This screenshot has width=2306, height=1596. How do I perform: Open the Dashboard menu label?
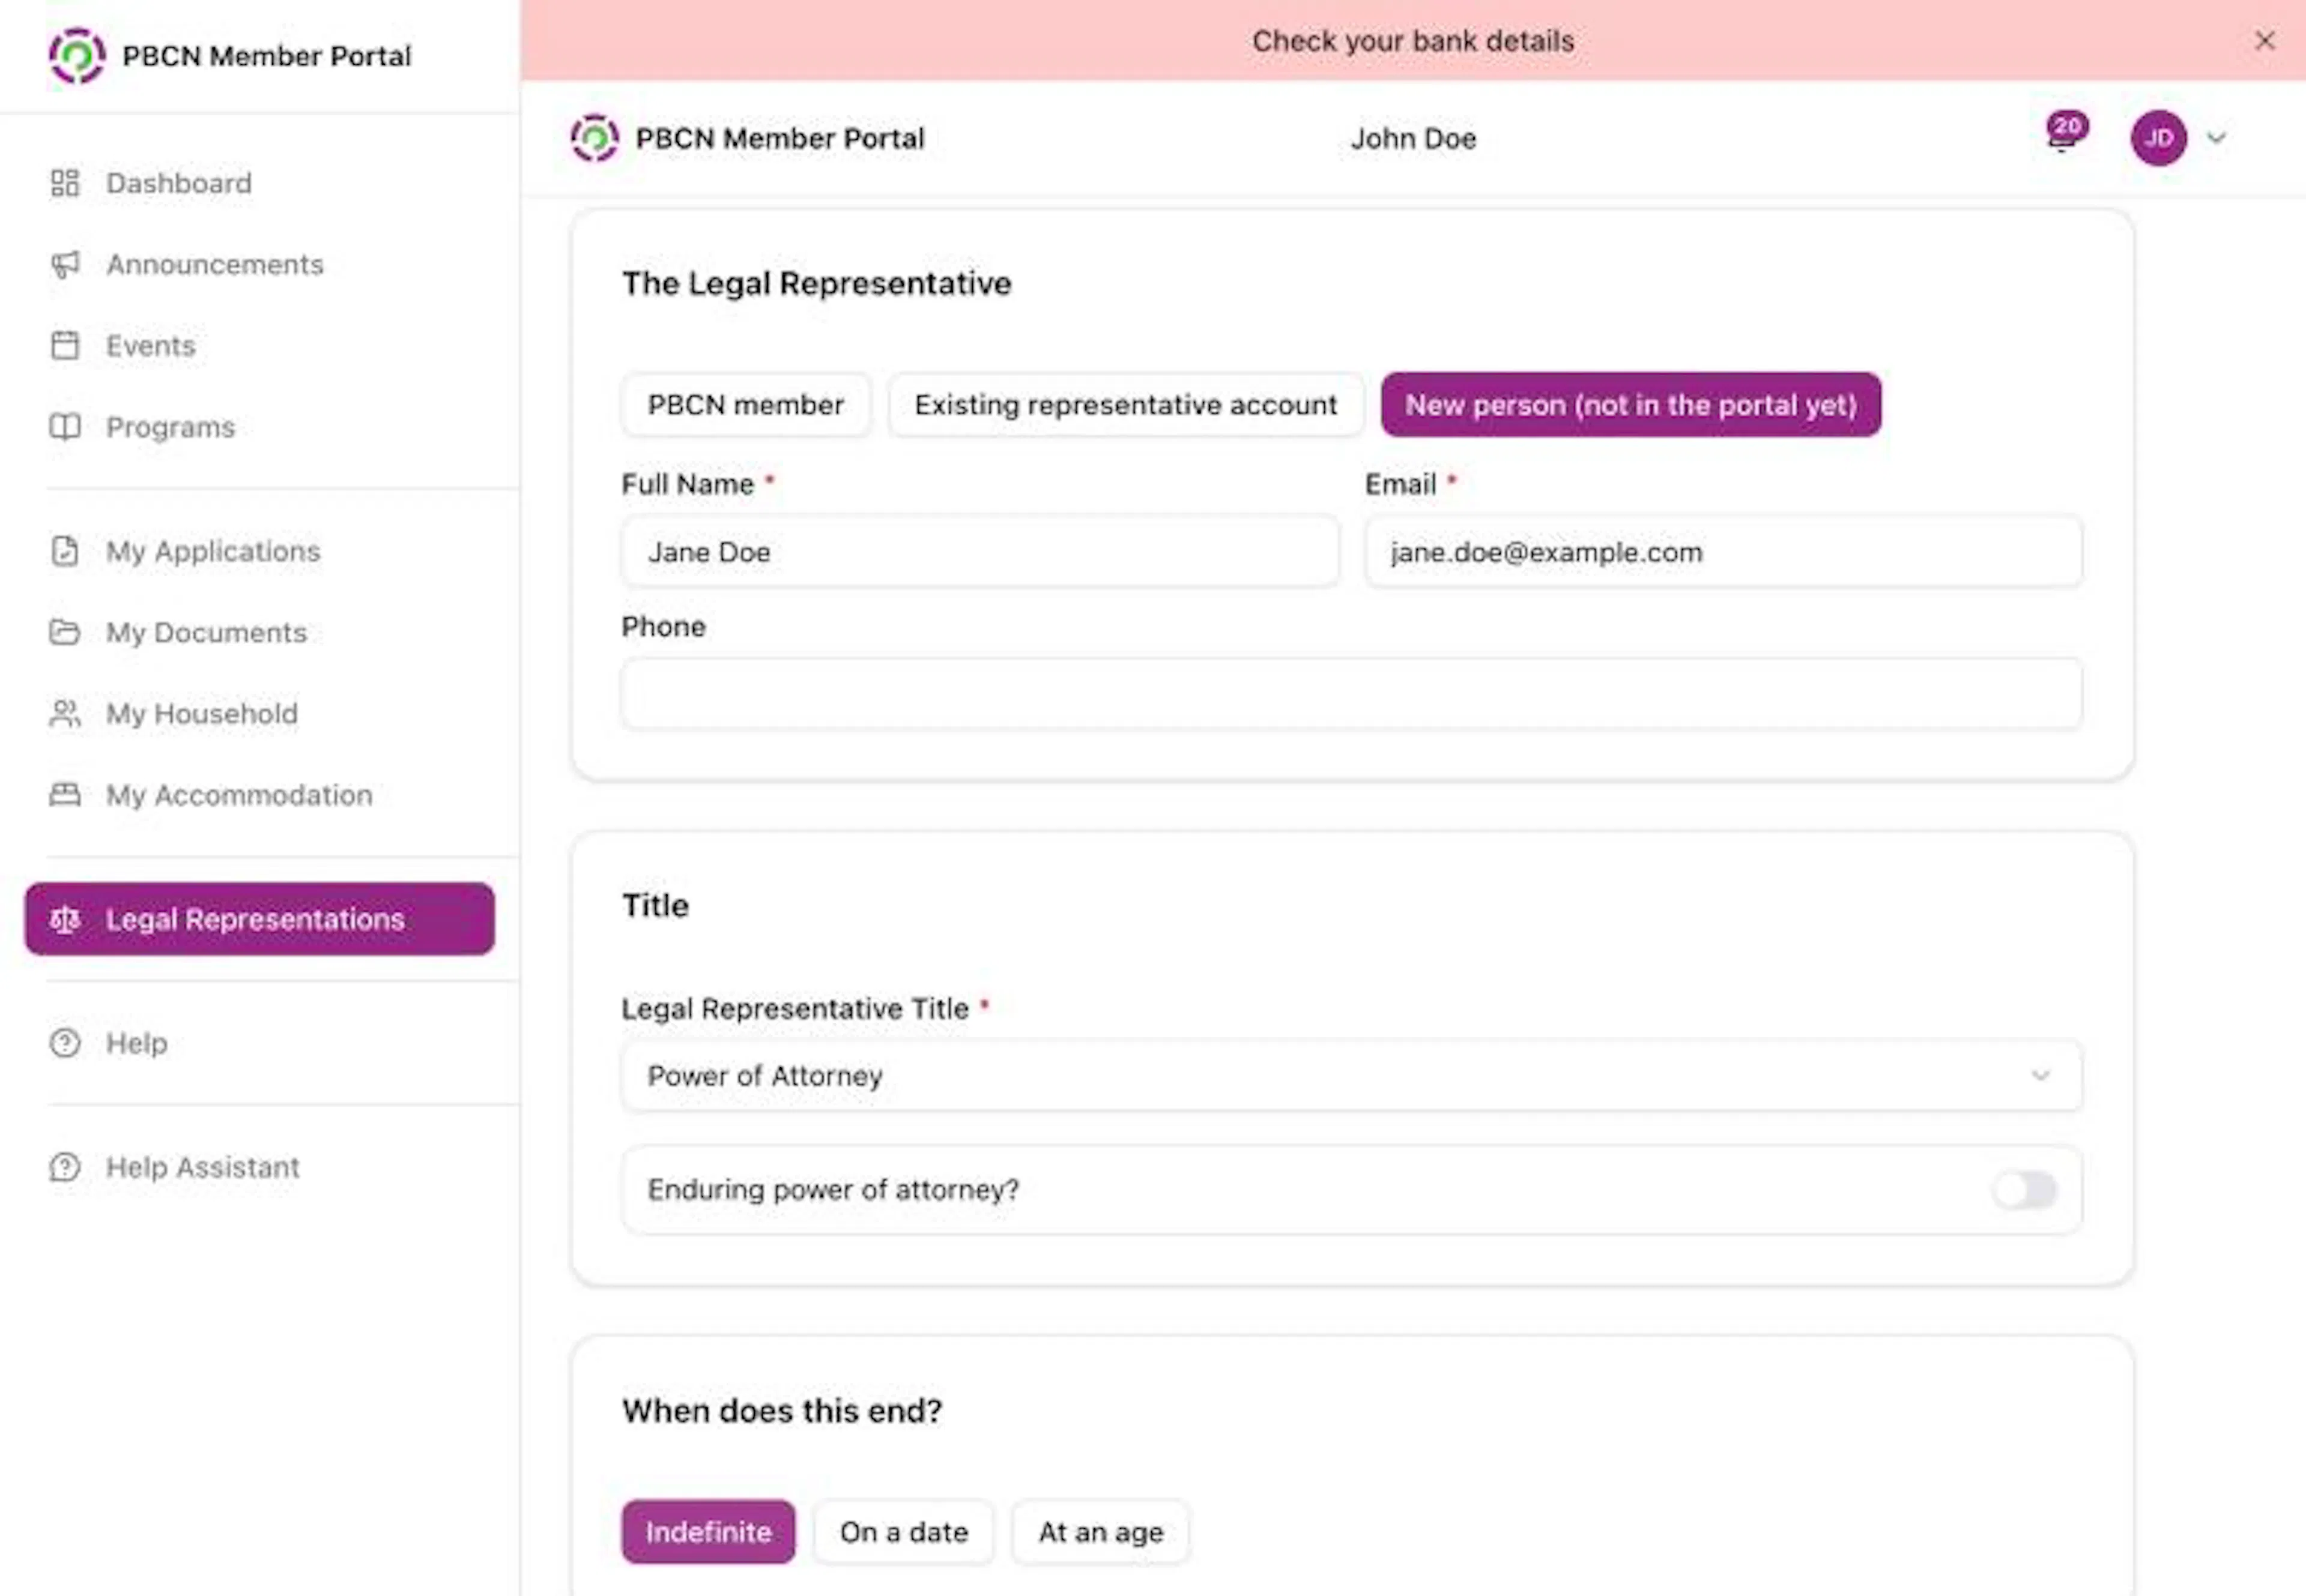pos(179,183)
